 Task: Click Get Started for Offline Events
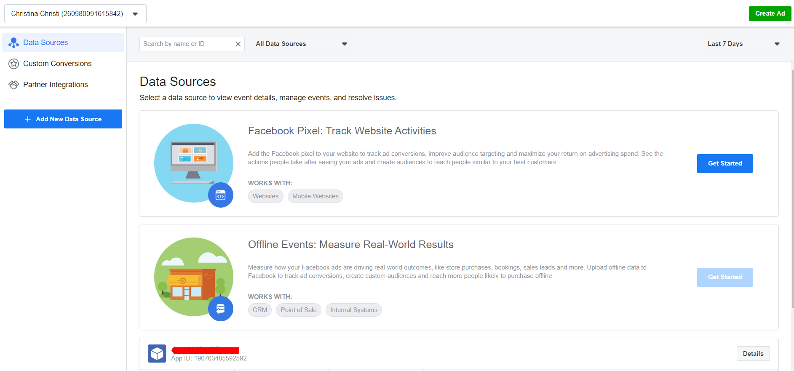[x=725, y=277]
